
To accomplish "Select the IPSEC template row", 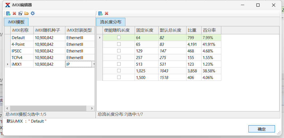I will (x=22, y=51).
